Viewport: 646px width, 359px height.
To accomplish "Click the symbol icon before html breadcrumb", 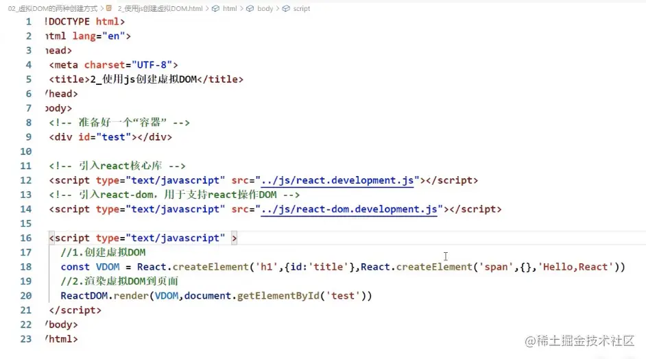I will [x=215, y=8].
